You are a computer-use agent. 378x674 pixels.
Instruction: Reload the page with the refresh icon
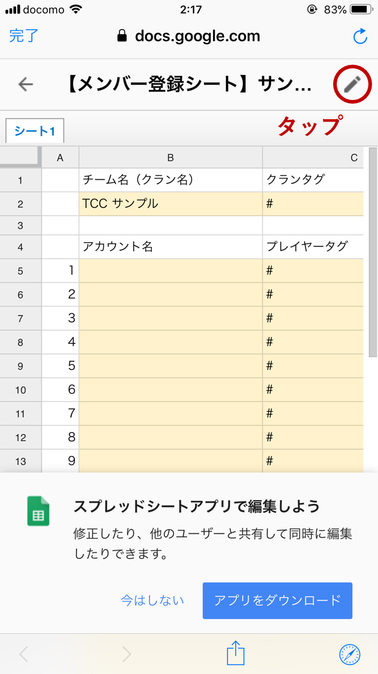(x=360, y=36)
